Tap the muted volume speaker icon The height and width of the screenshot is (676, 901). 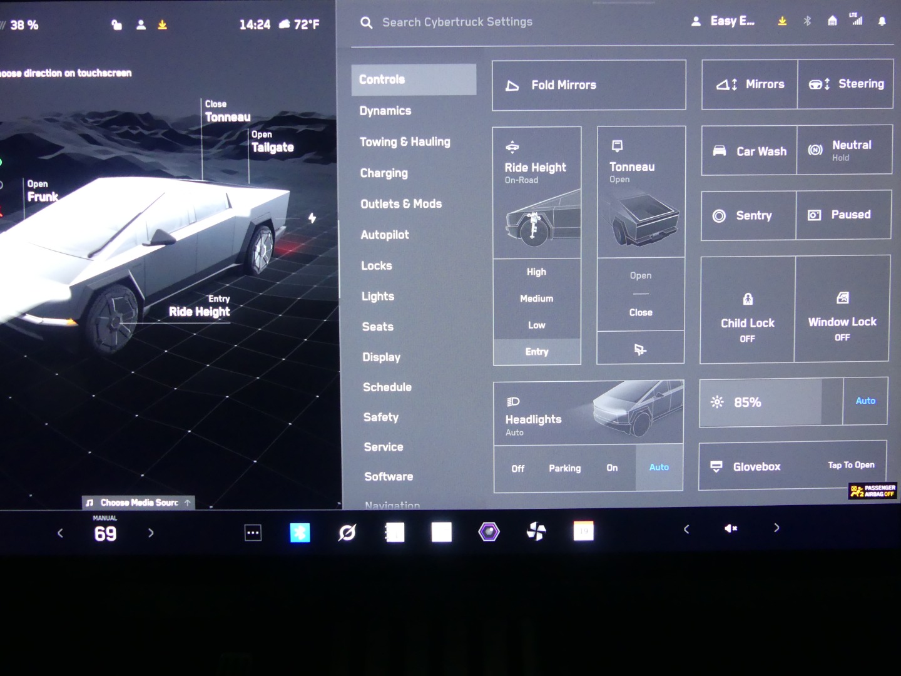[731, 528]
